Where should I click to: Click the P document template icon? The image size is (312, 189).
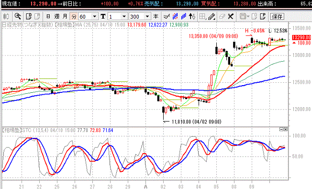click(263, 17)
